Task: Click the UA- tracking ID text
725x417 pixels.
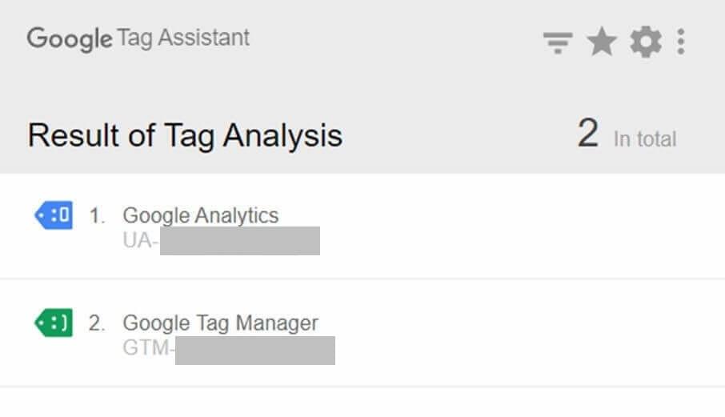Action: [141, 240]
